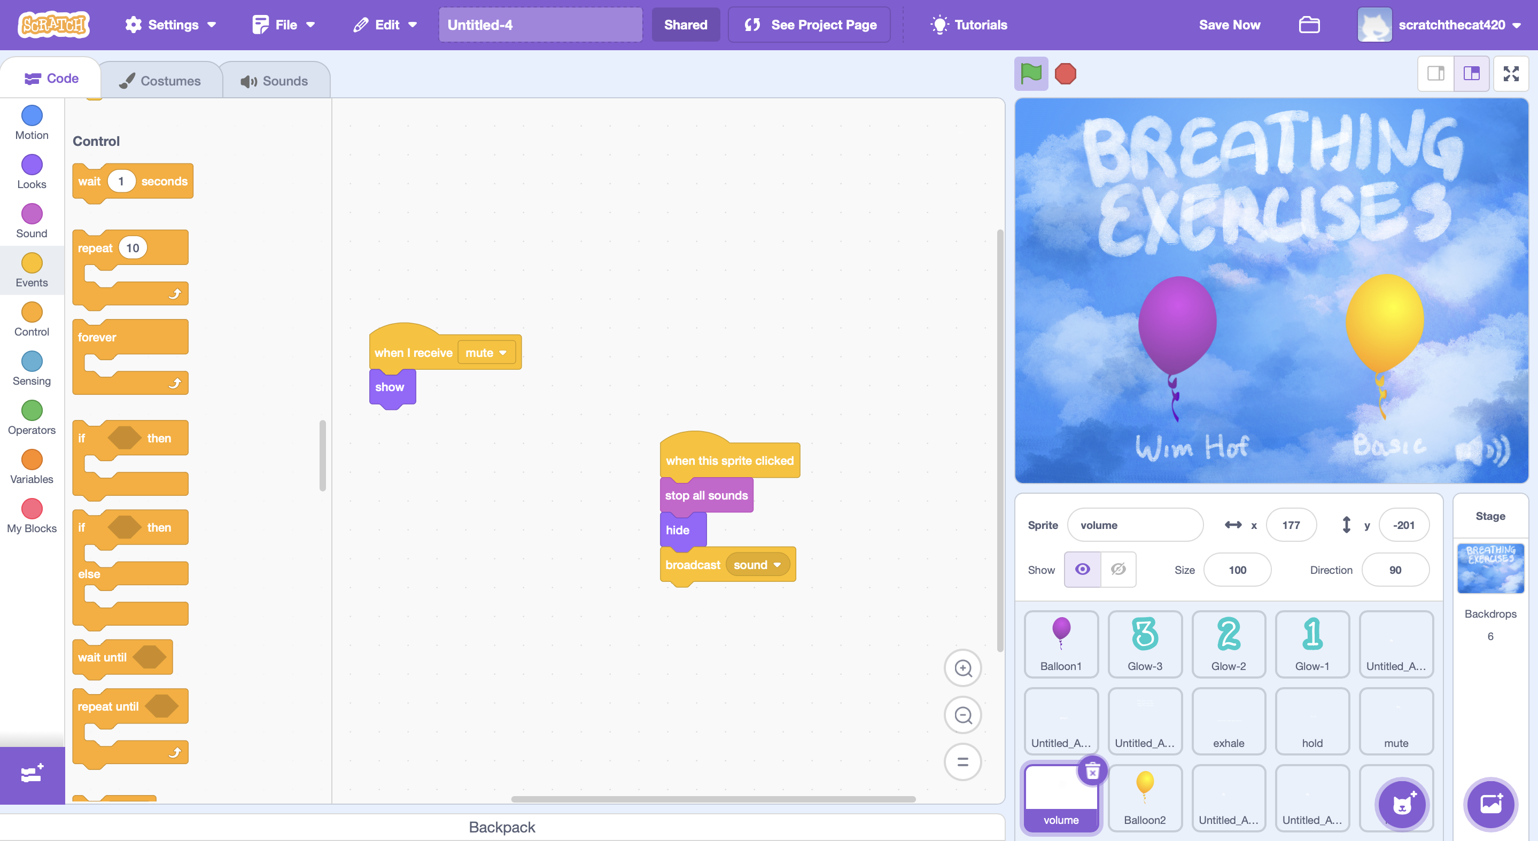
Task: Click Save Now link
Action: (1229, 25)
